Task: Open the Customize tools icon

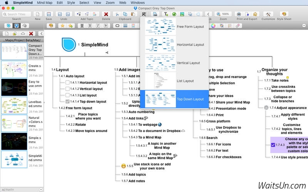Action: pos(268,14)
